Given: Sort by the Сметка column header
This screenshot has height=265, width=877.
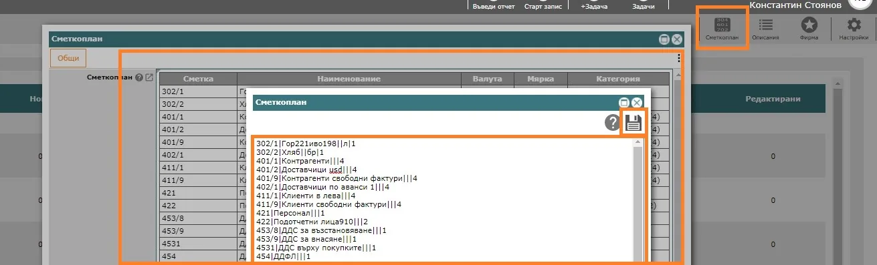Looking at the screenshot, I should pos(198,79).
